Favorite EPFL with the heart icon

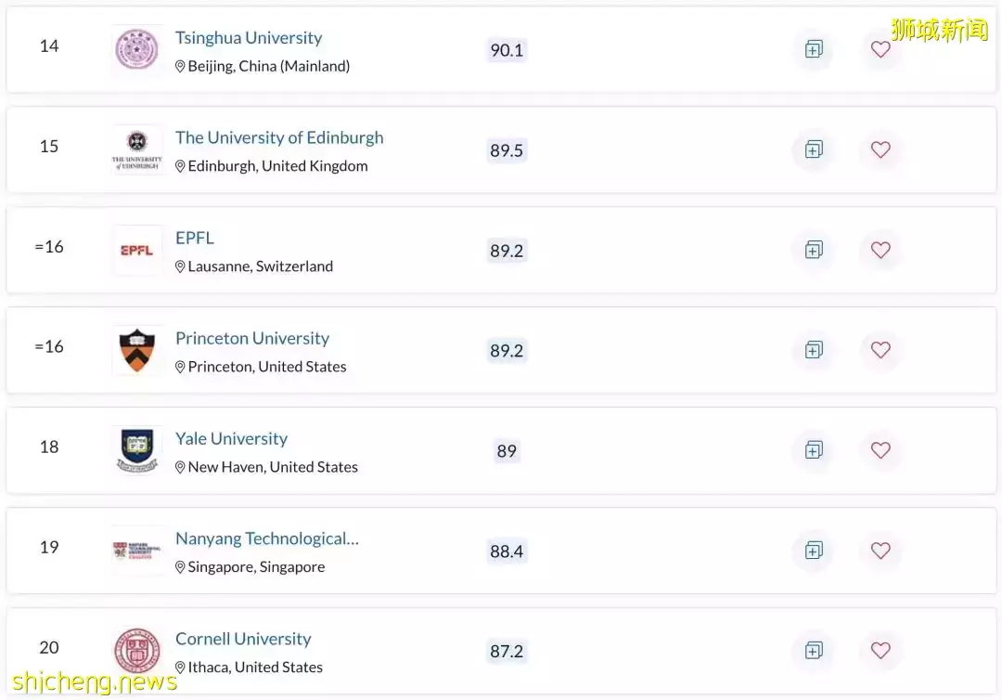[880, 250]
